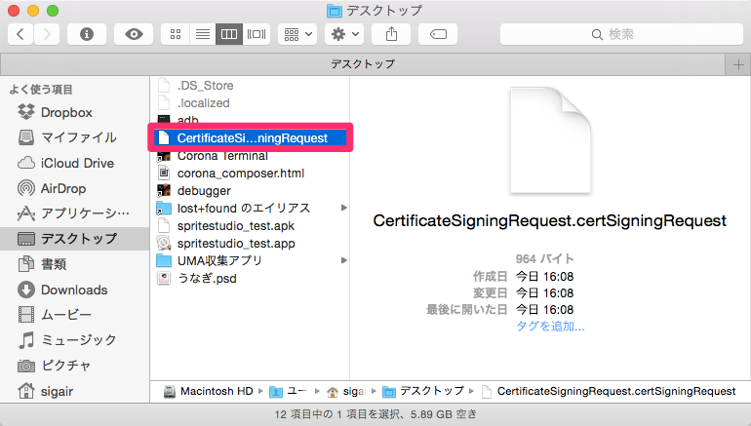Select spritestudio_test.apk file
The height and width of the screenshot is (426, 751).
pyautogui.click(x=236, y=225)
